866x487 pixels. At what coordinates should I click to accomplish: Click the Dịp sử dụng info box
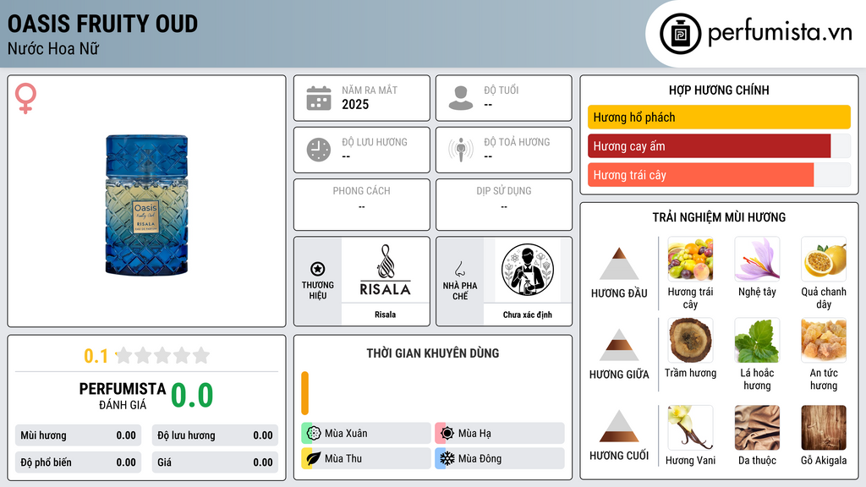[504, 205]
